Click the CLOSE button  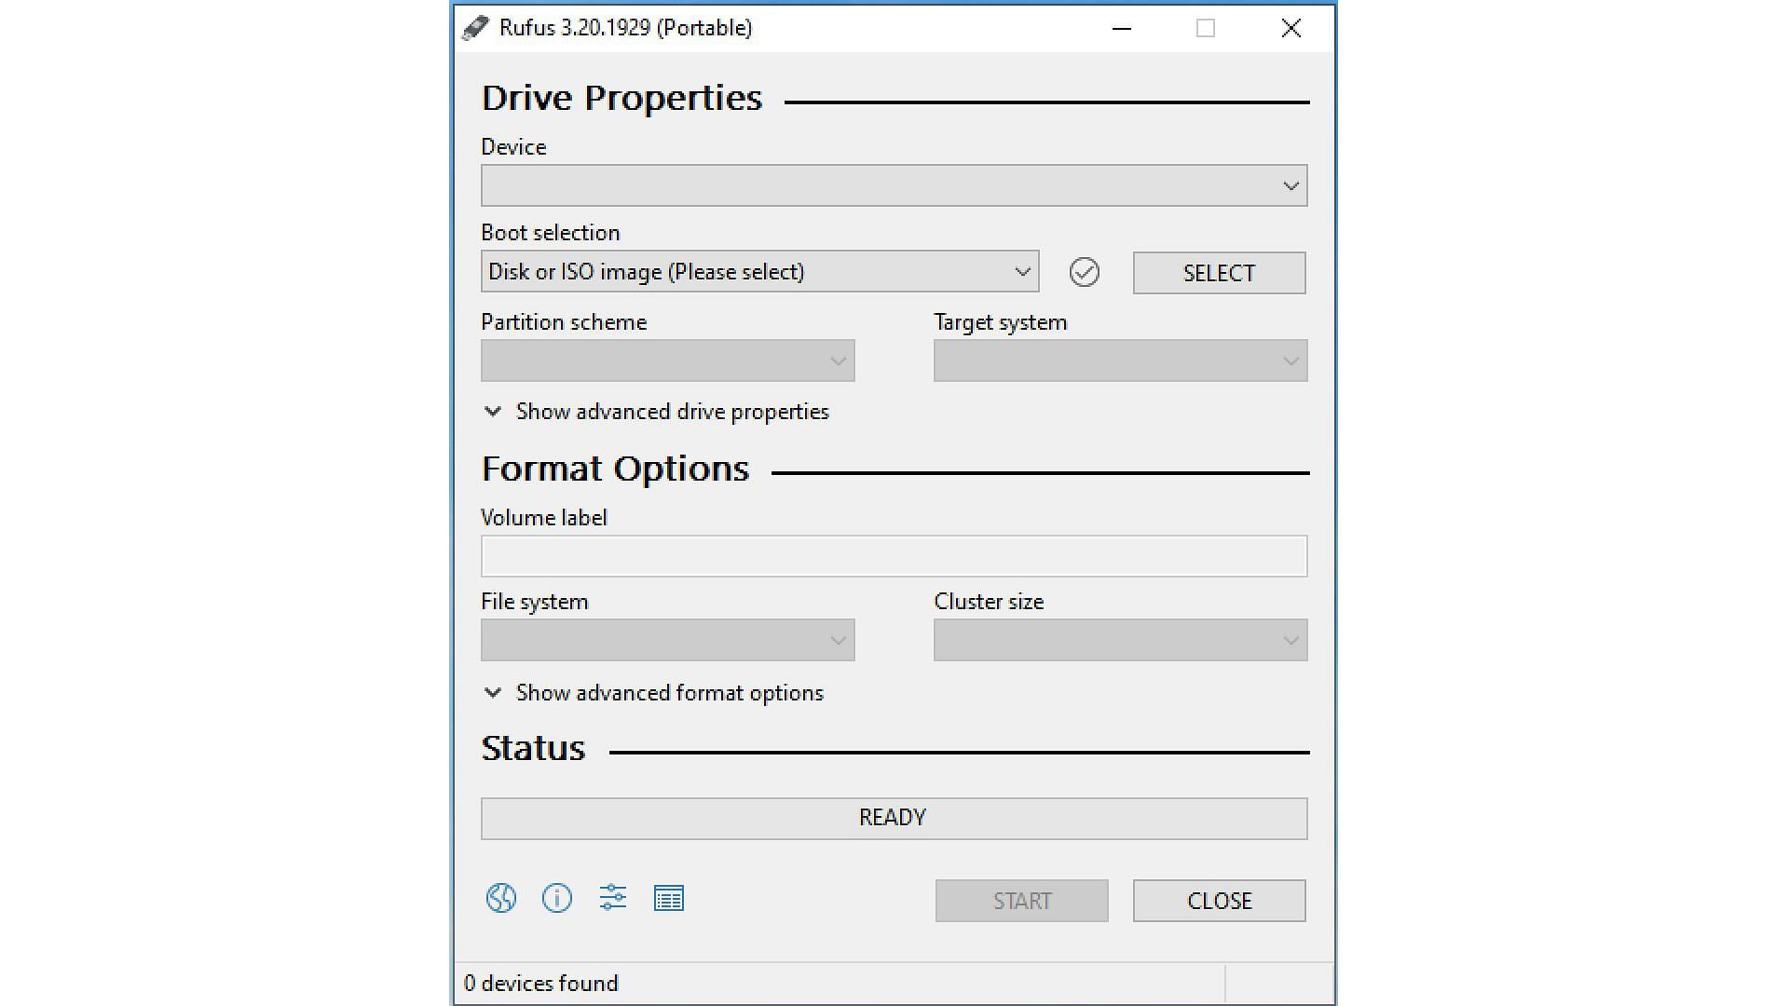tap(1219, 901)
